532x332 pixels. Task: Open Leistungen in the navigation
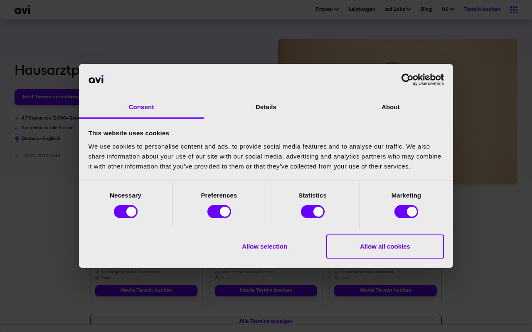pyautogui.click(x=362, y=9)
